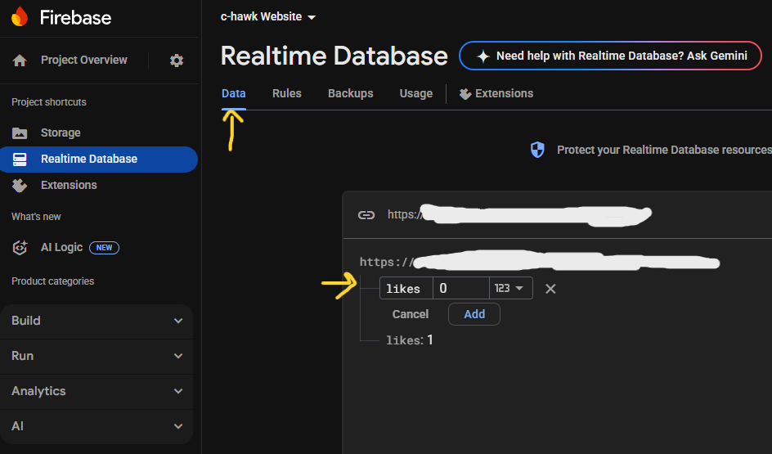Click the Realtime Database page heading
This screenshot has width=772, height=454.
pos(334,56)
